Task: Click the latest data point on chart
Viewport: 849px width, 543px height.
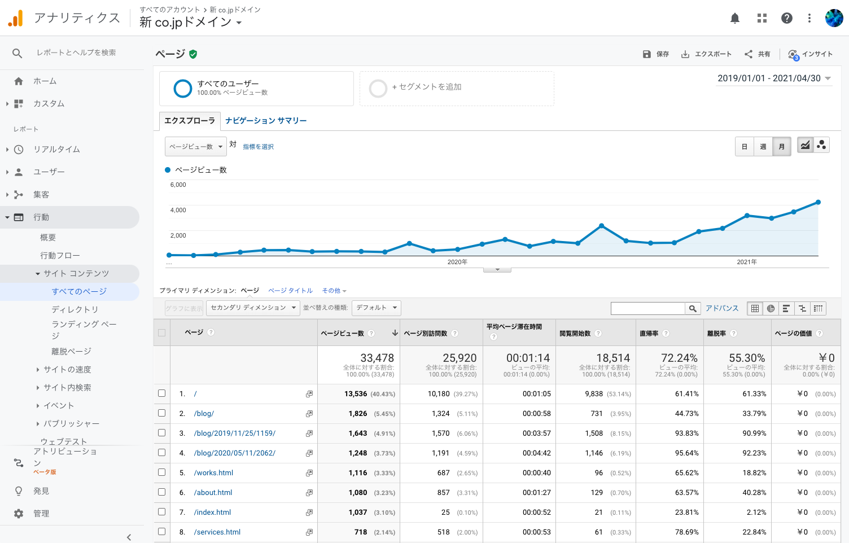Action: coord(818,202)
